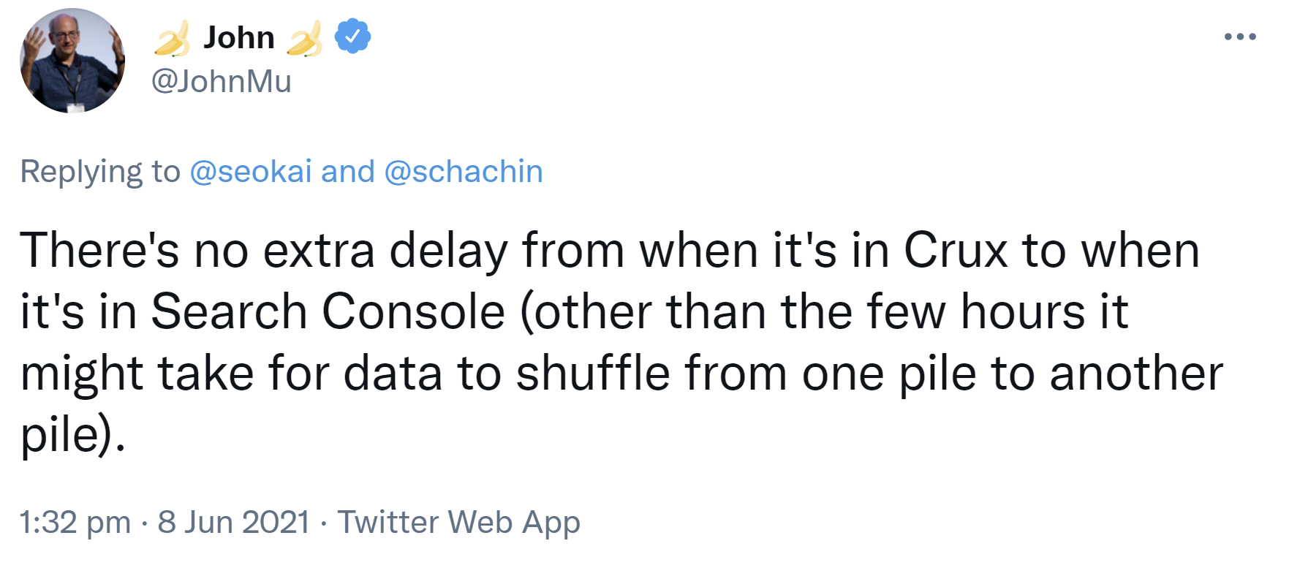Click the Twitter Web App source label
Screen dimensions: 1289x568
point(459,521)
